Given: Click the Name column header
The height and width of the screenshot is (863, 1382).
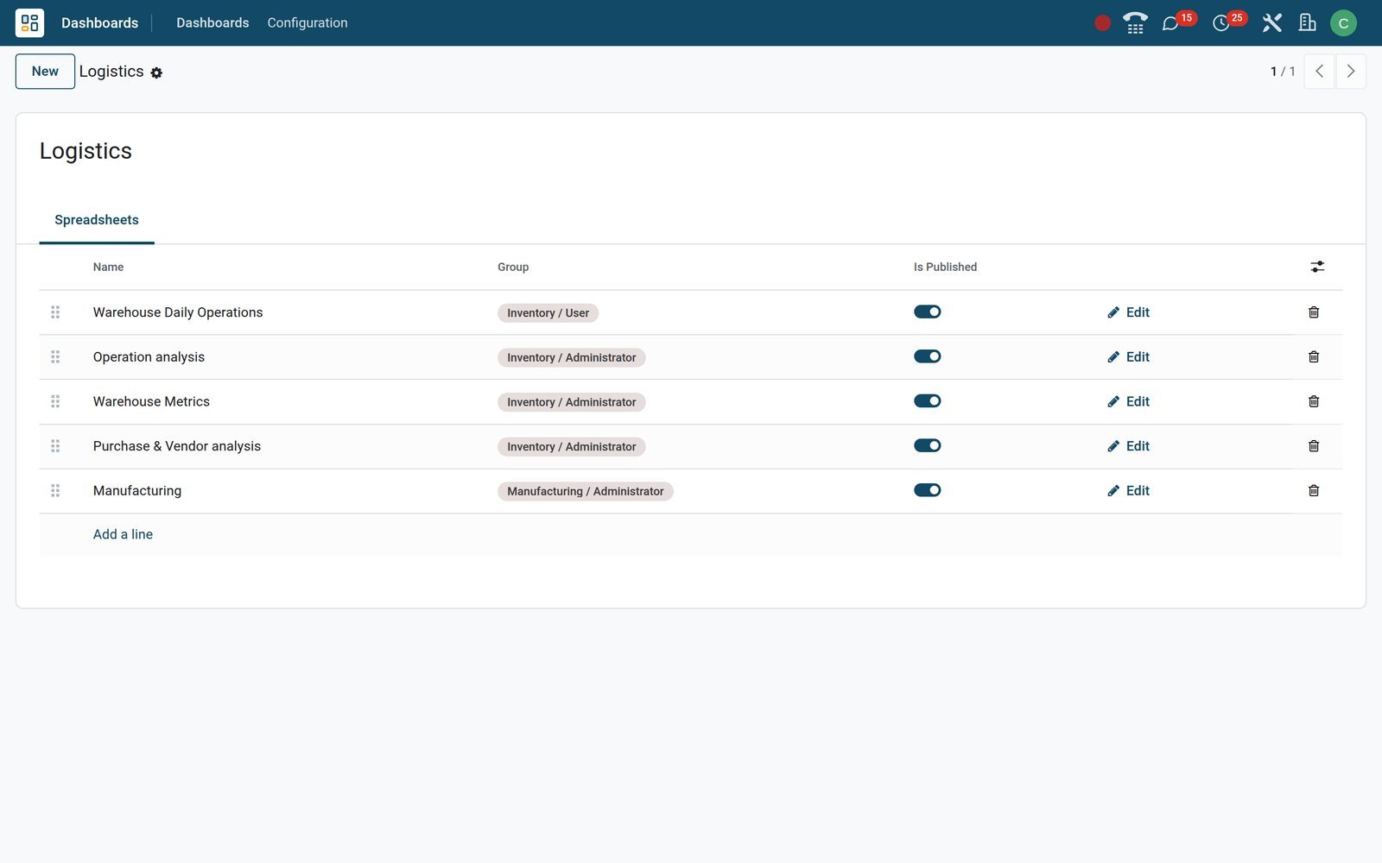Looking at the screenshot, I should click(108, 267).
